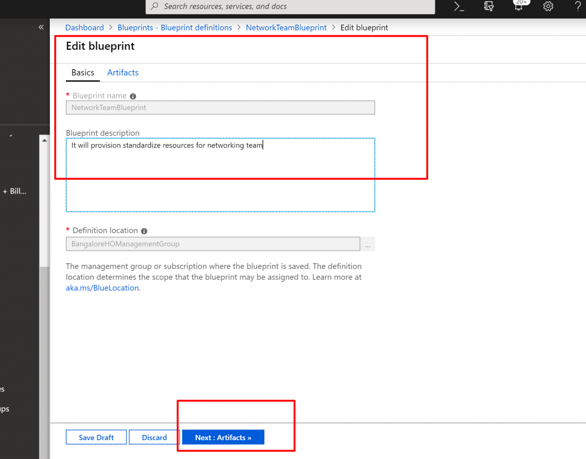Collapse the left sidebar with double chevron

coord(41,27)
